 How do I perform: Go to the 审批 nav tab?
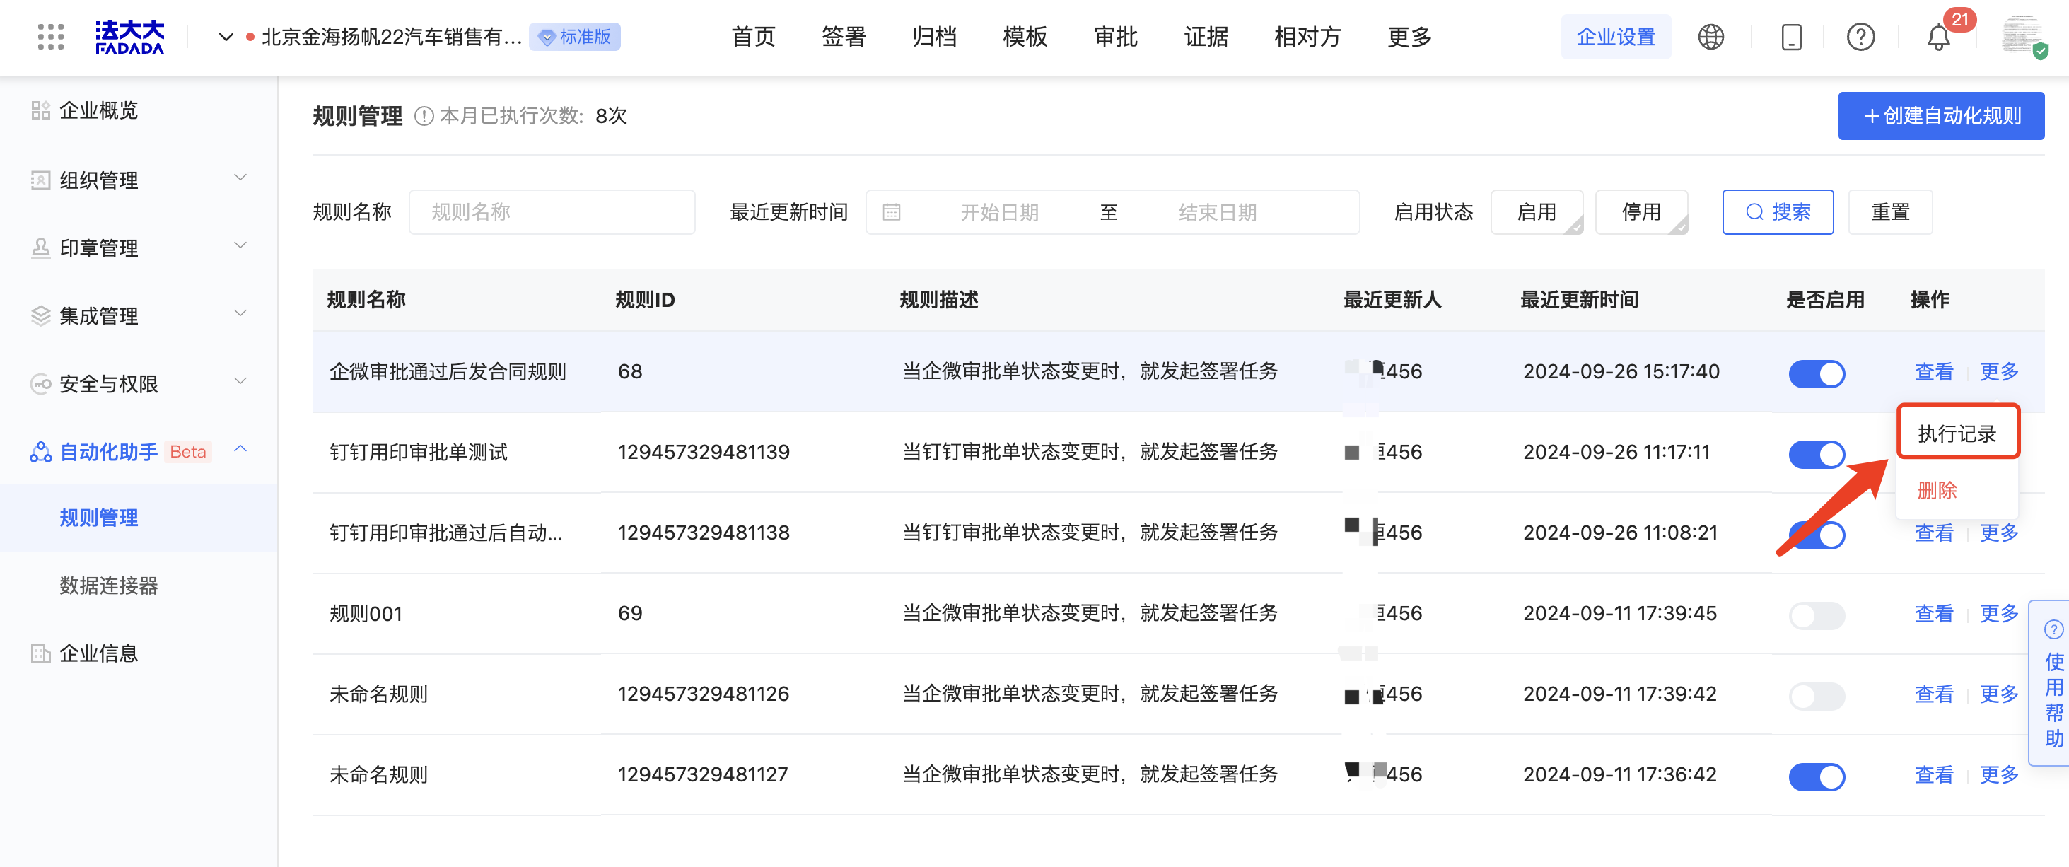1116,37
